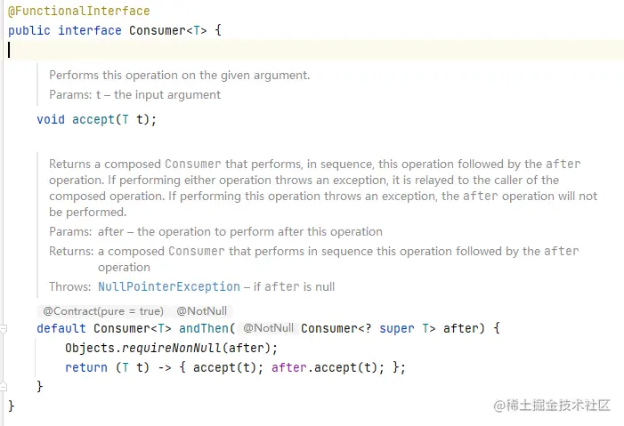624x426 pixels.
Task: Open the NullPointerException link in docs
Action: tap(169, 286)
